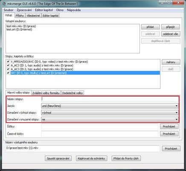The image size is (186, 171).
Task: Open the Editor kapitol menu
Action: (44, 10)
